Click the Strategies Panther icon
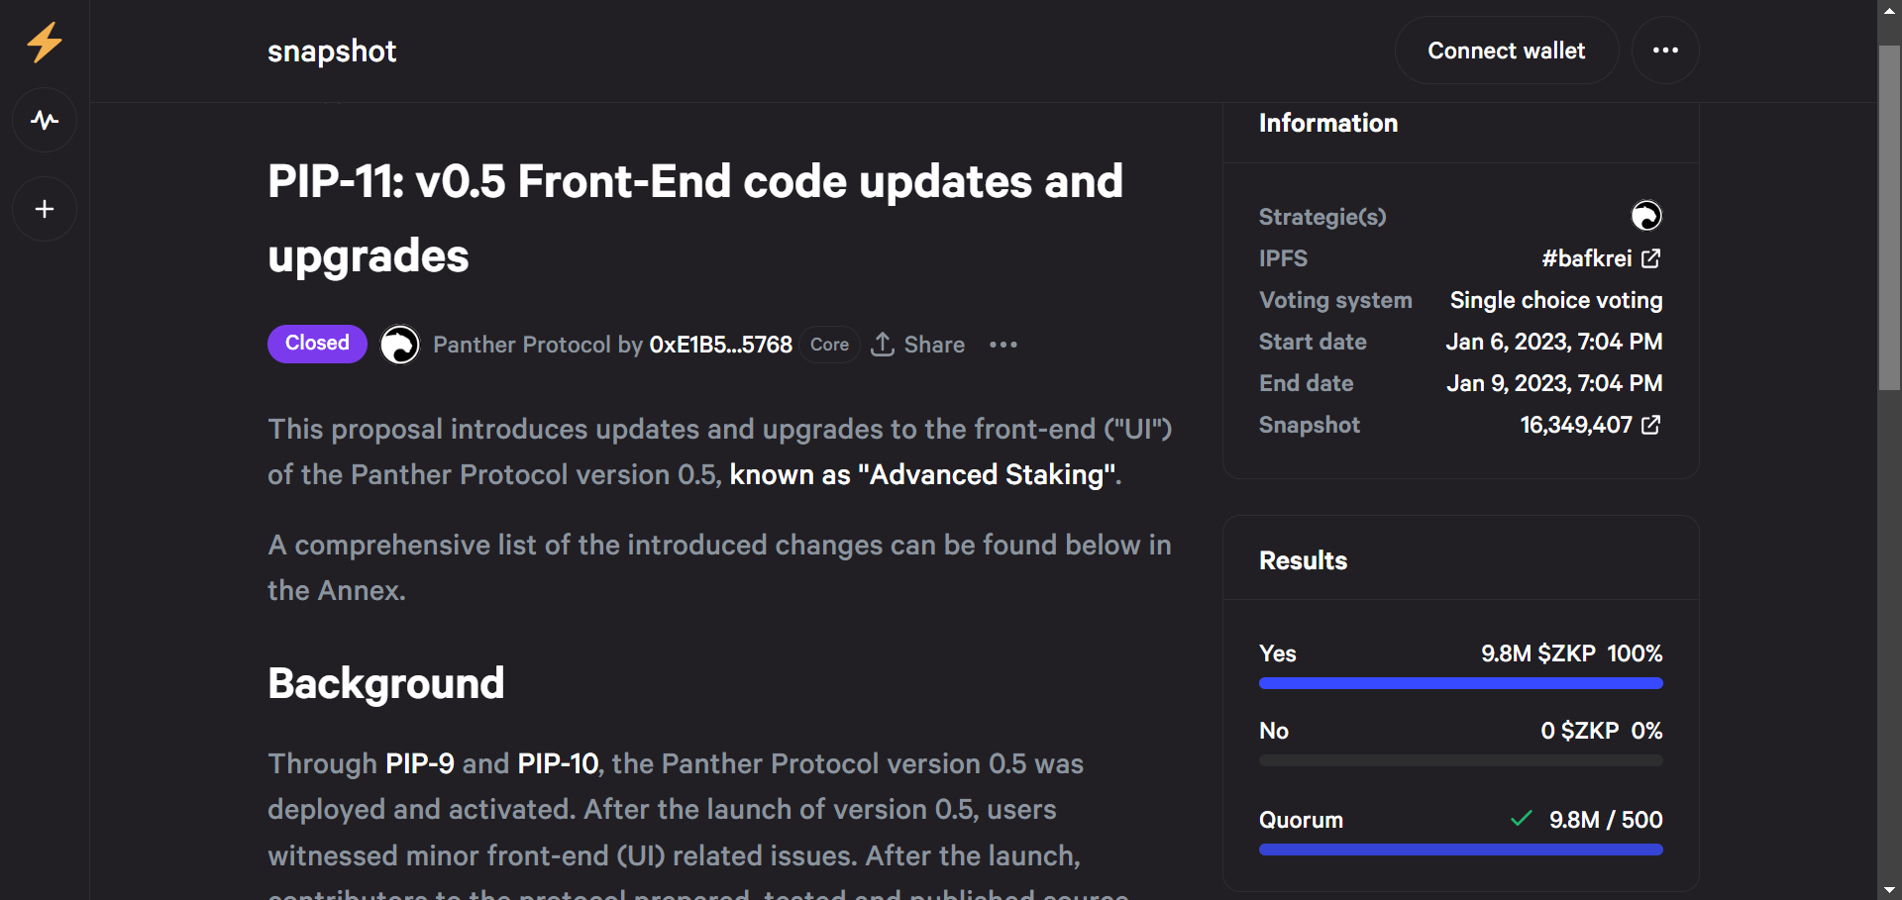This screenshot has height=900, width=1902. click(x=1646, y=216)
